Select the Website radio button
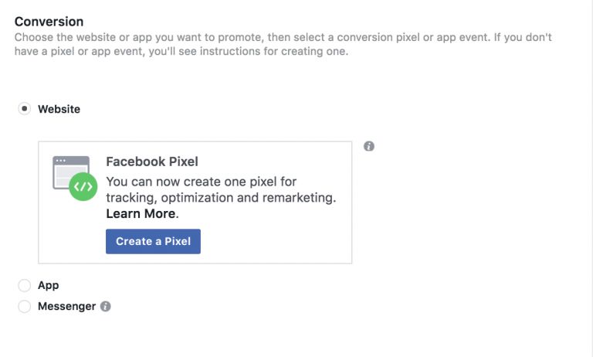593x357 pixels. 25,109
